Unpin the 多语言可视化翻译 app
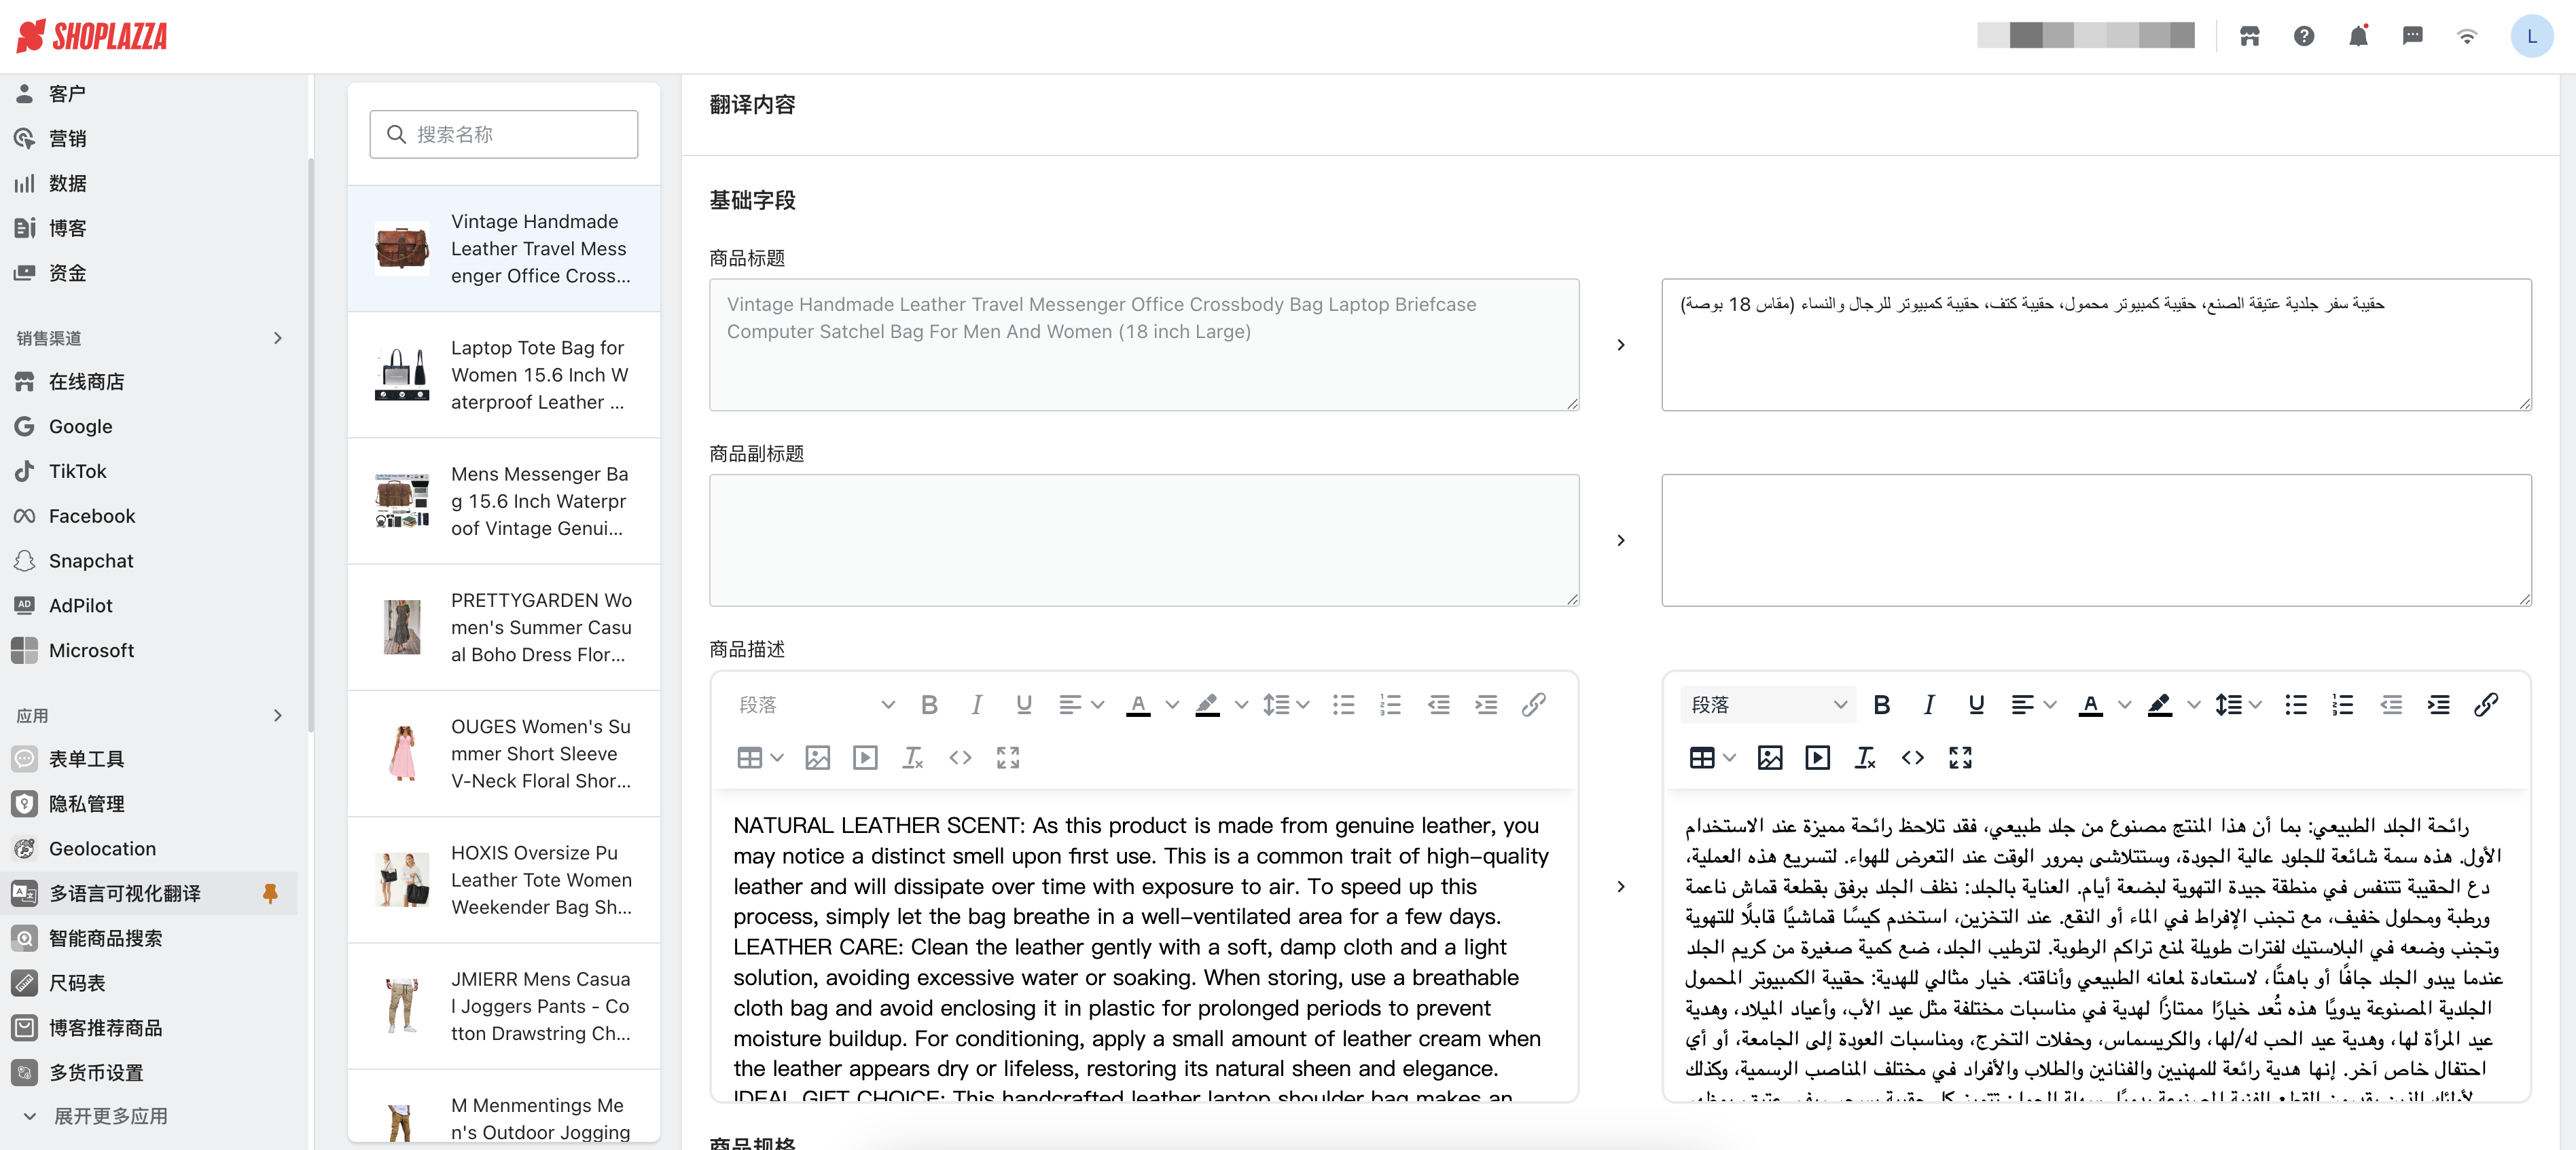Viewport: 2576px width, 1150px height. [269, 892]
